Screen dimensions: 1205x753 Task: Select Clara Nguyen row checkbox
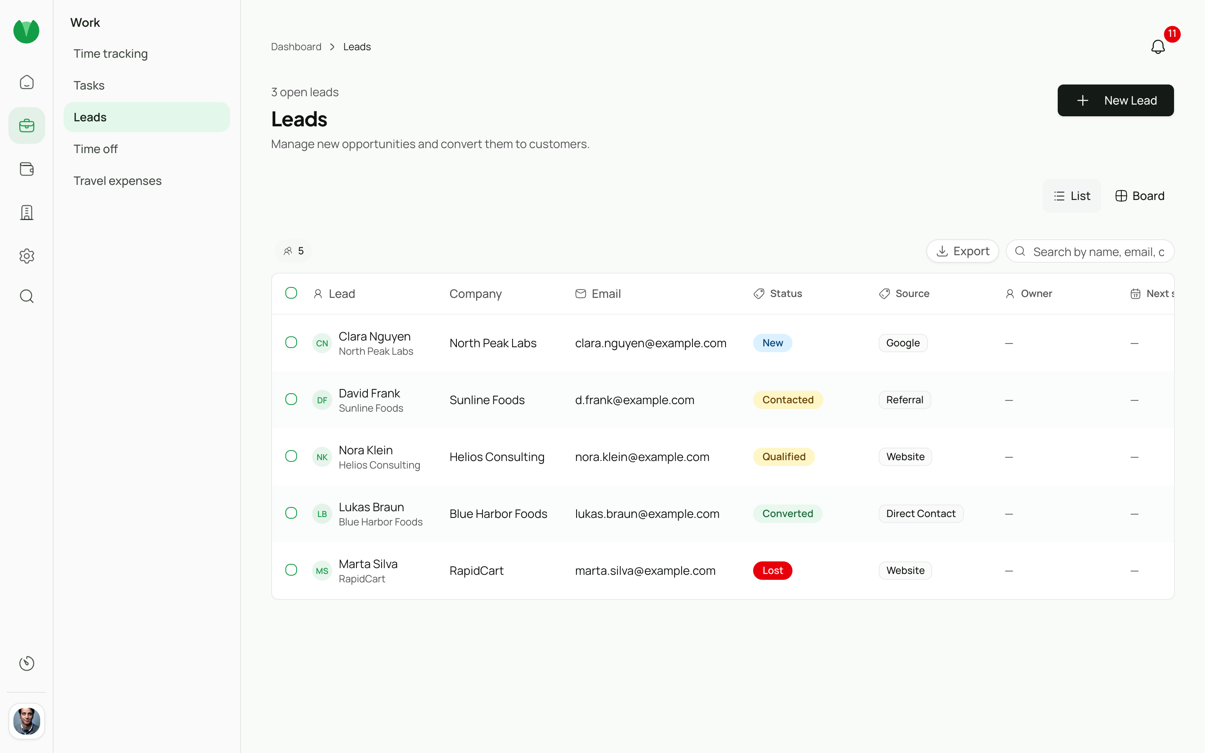tap(291, 342)
